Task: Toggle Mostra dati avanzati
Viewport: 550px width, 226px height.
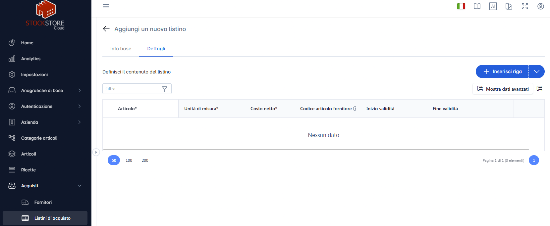Action: click(503, 89)
